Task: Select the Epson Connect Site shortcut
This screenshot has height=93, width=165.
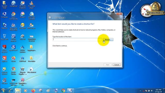Action: (x=13, y=16)
